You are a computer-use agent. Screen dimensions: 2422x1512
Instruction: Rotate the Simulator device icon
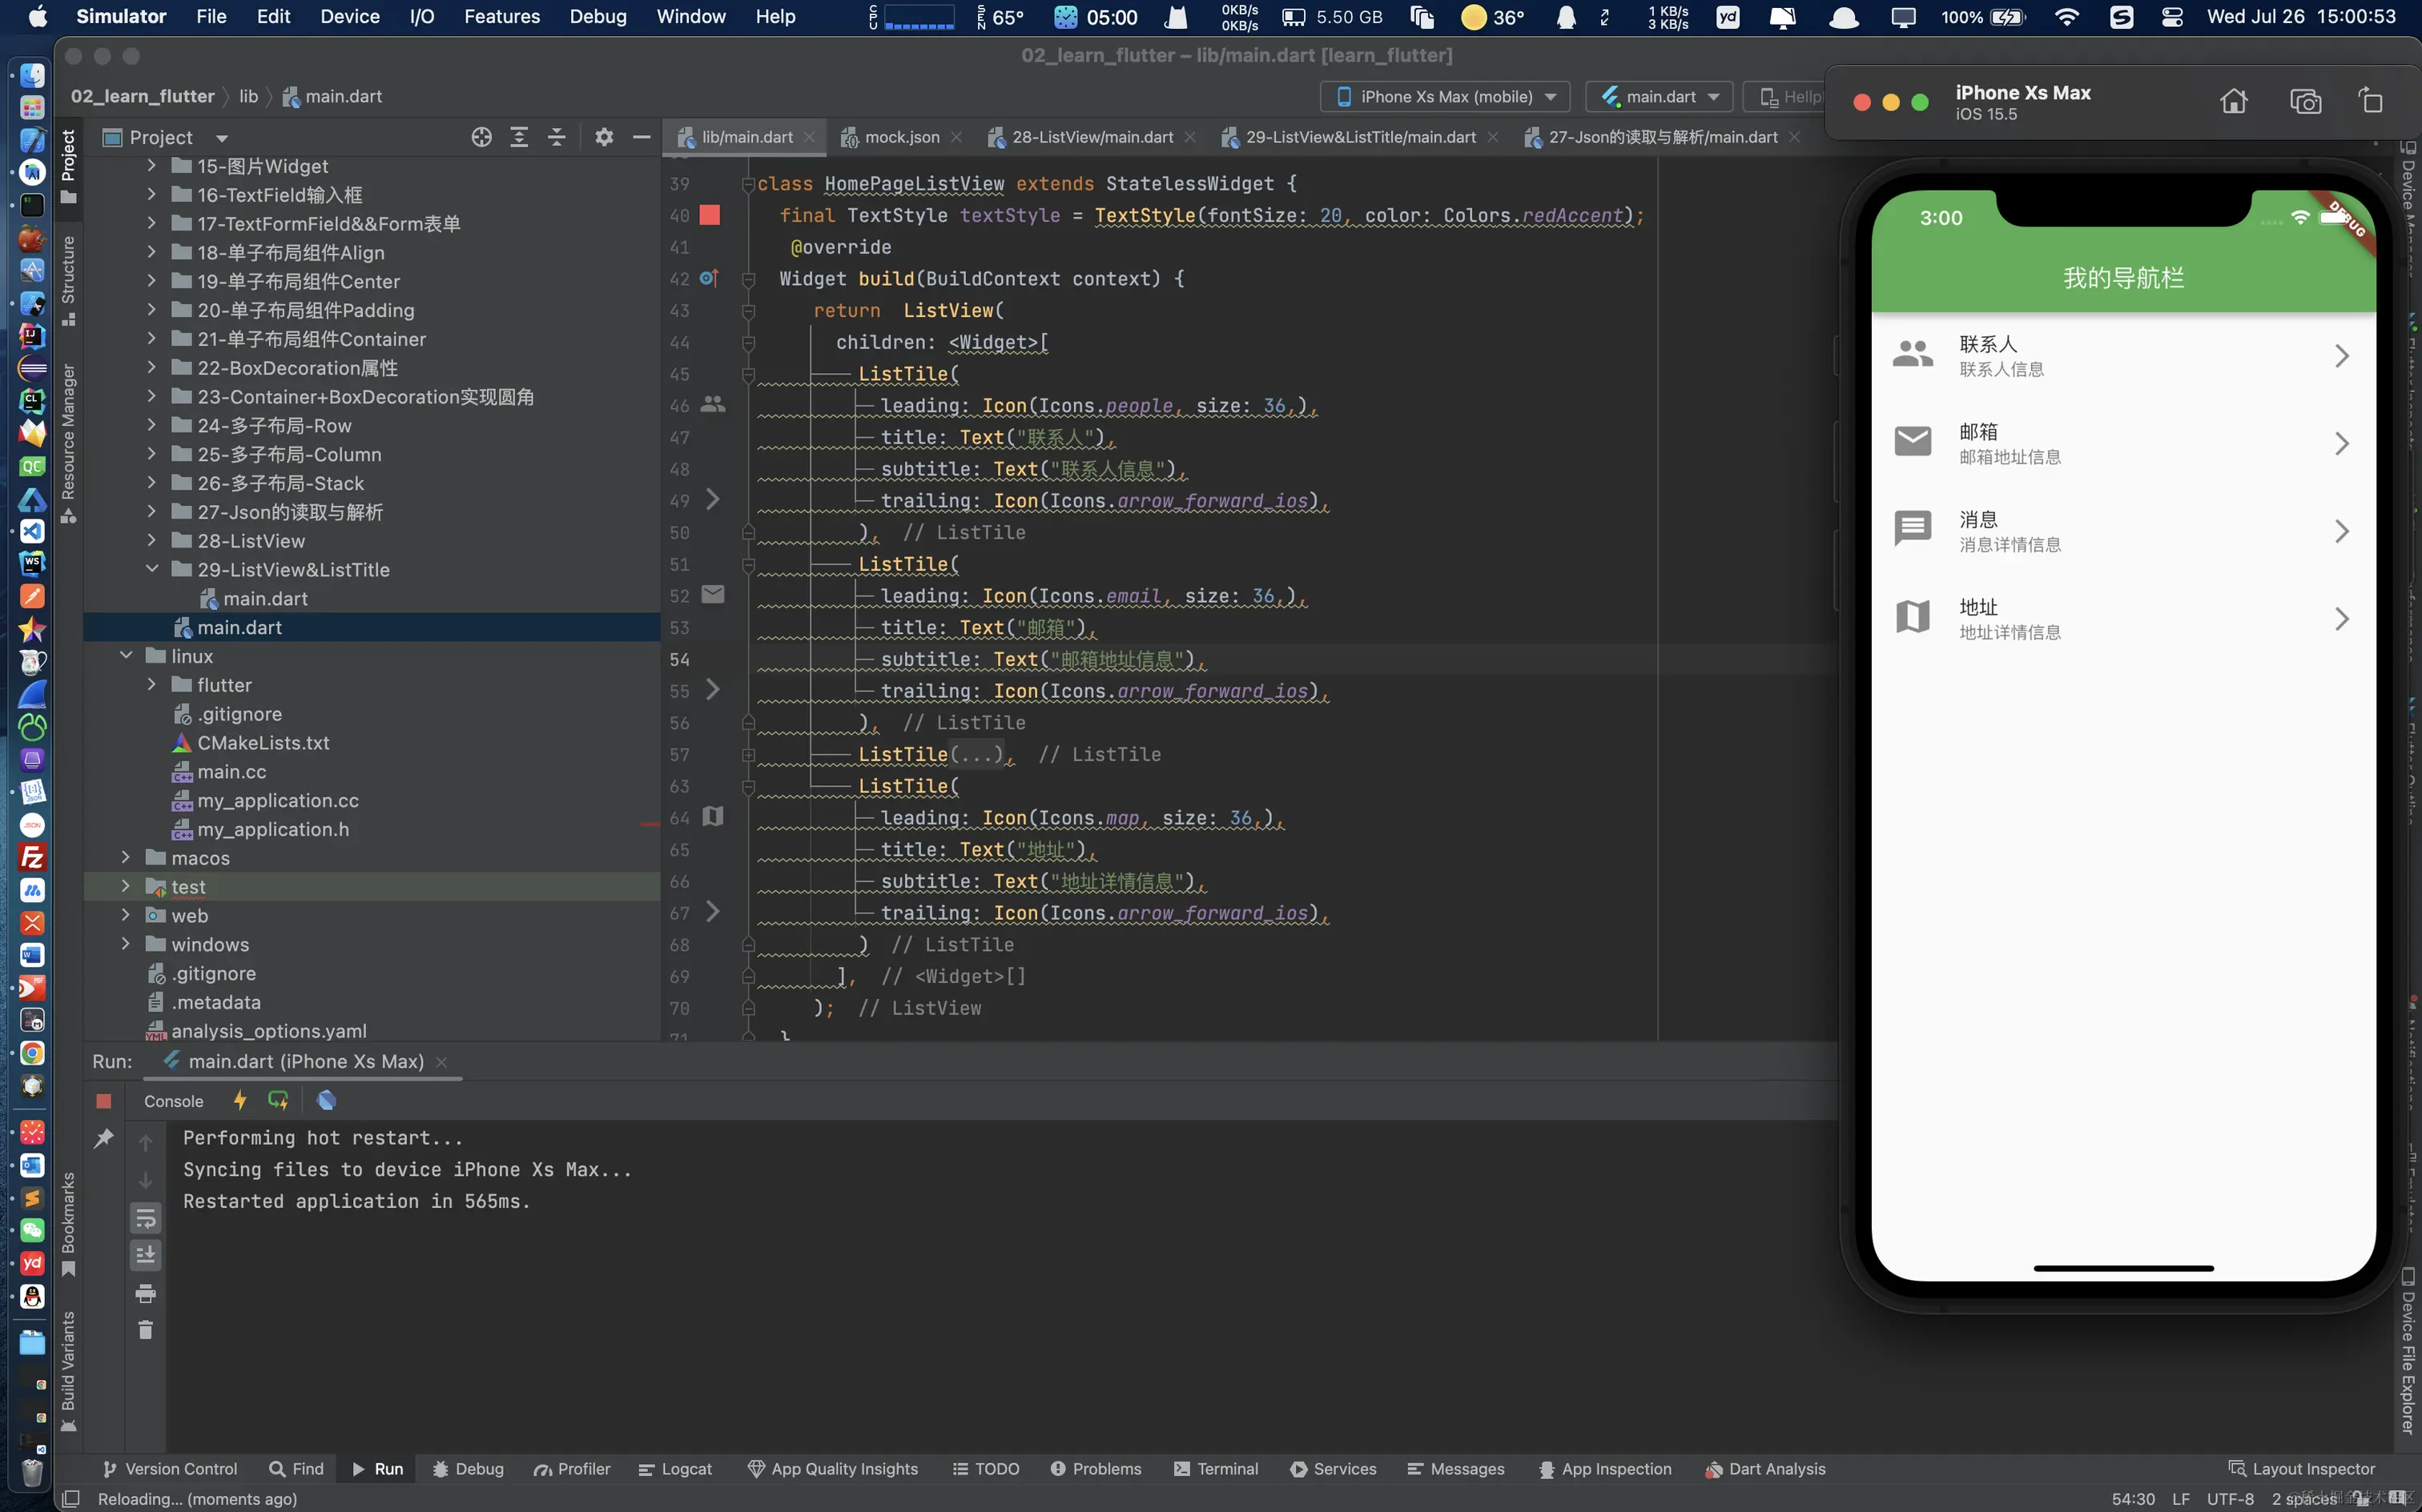2371,101
